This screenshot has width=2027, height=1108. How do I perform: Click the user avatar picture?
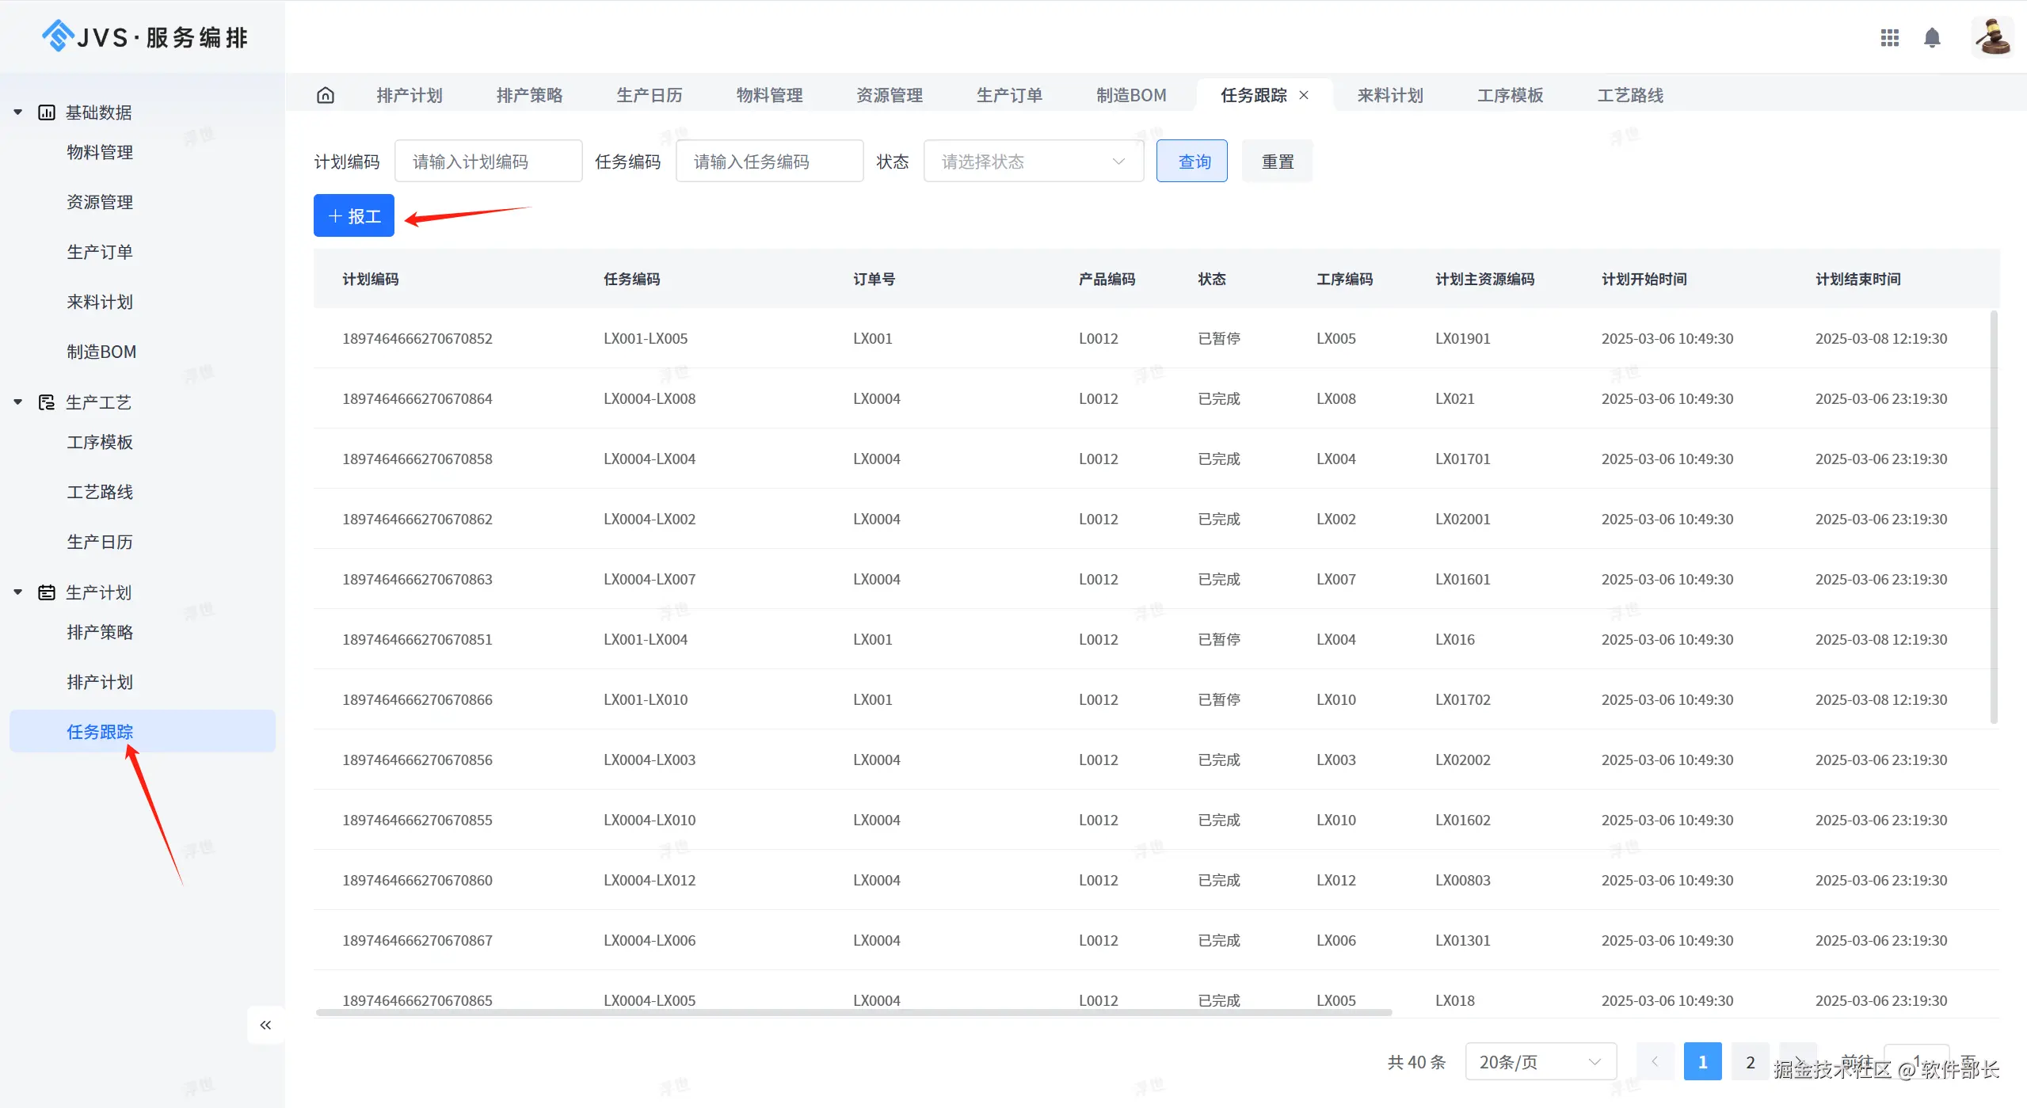(1991, 37)
